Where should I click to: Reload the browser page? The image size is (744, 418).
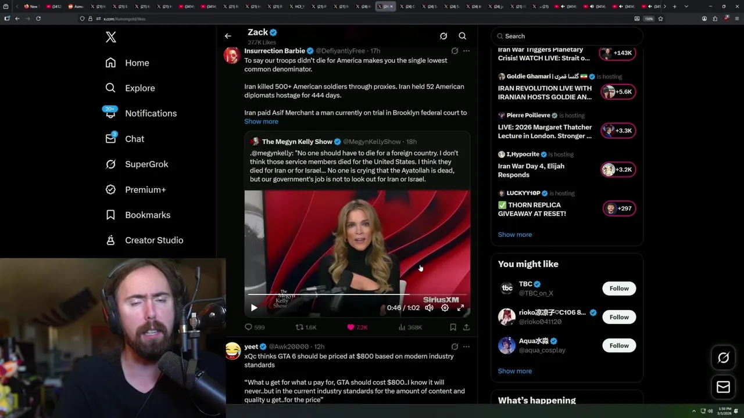click(38, 19)
